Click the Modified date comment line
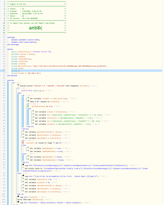This screenshot has height=205, width=164. (37, 14)
